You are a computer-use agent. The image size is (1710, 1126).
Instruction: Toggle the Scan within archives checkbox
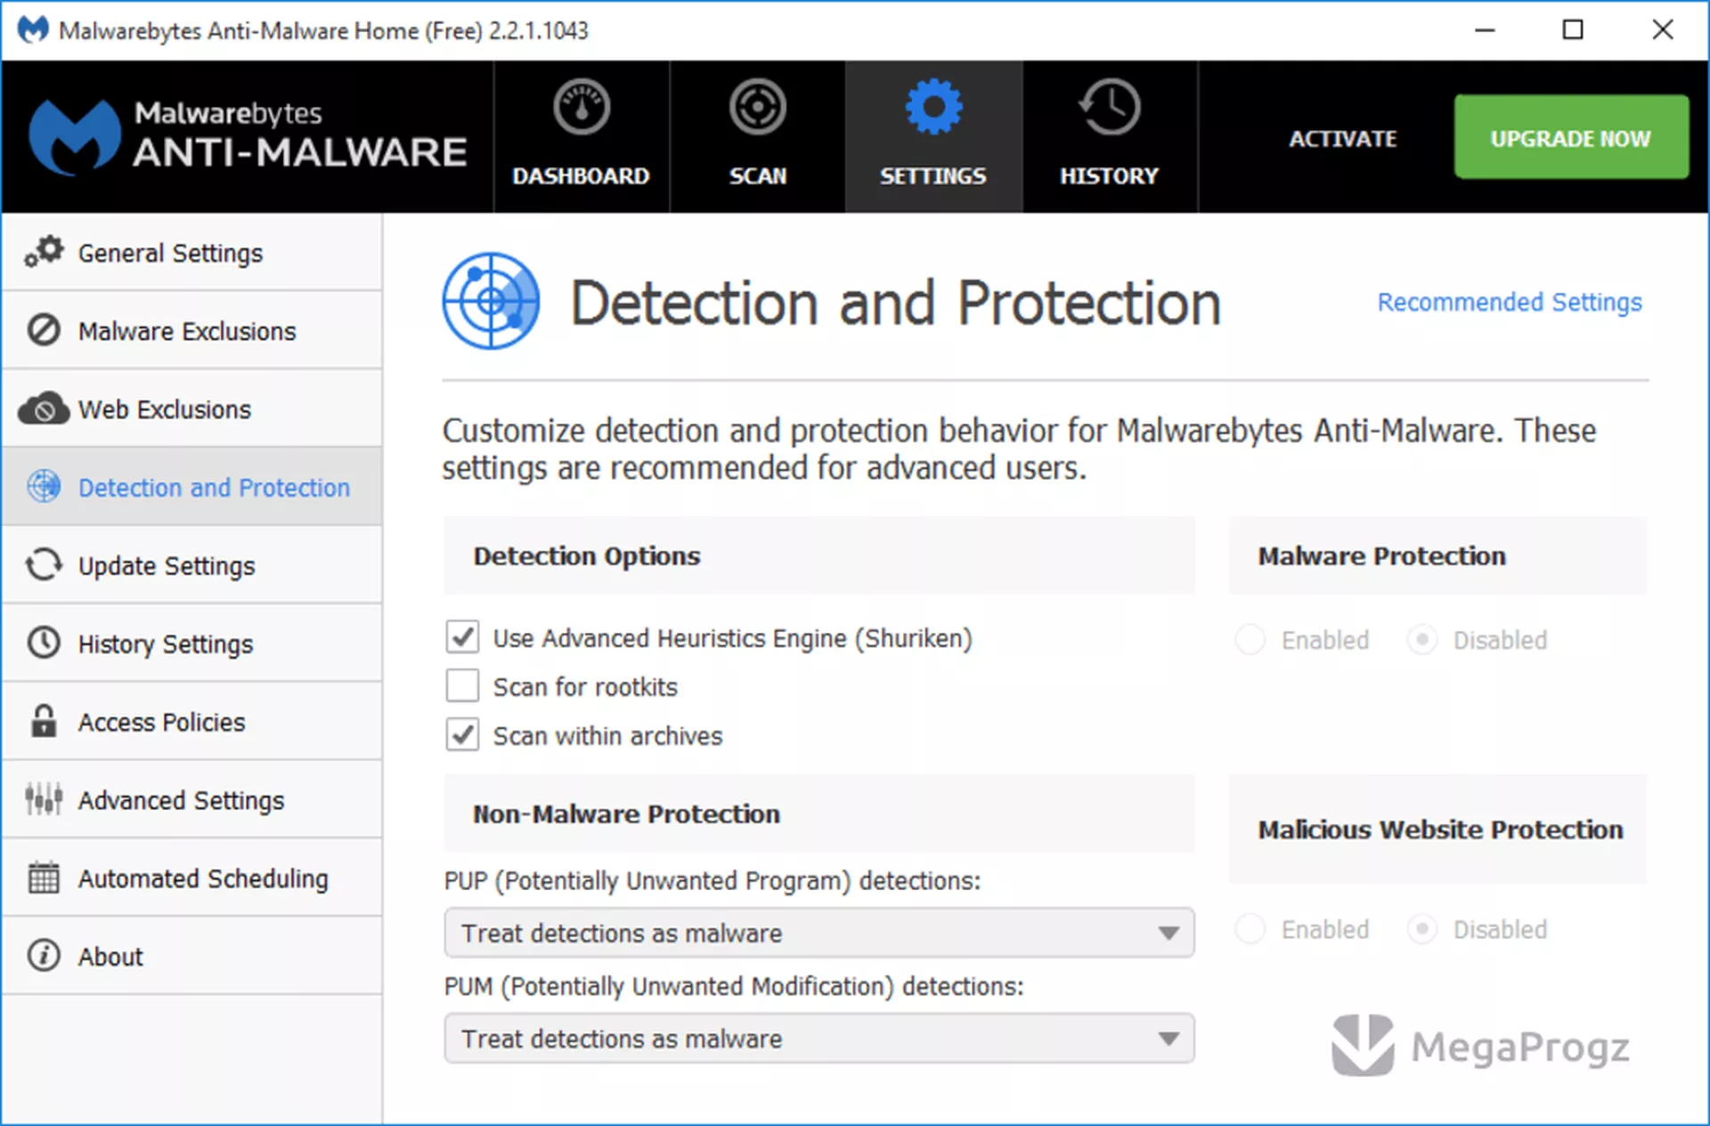point(462,735)
